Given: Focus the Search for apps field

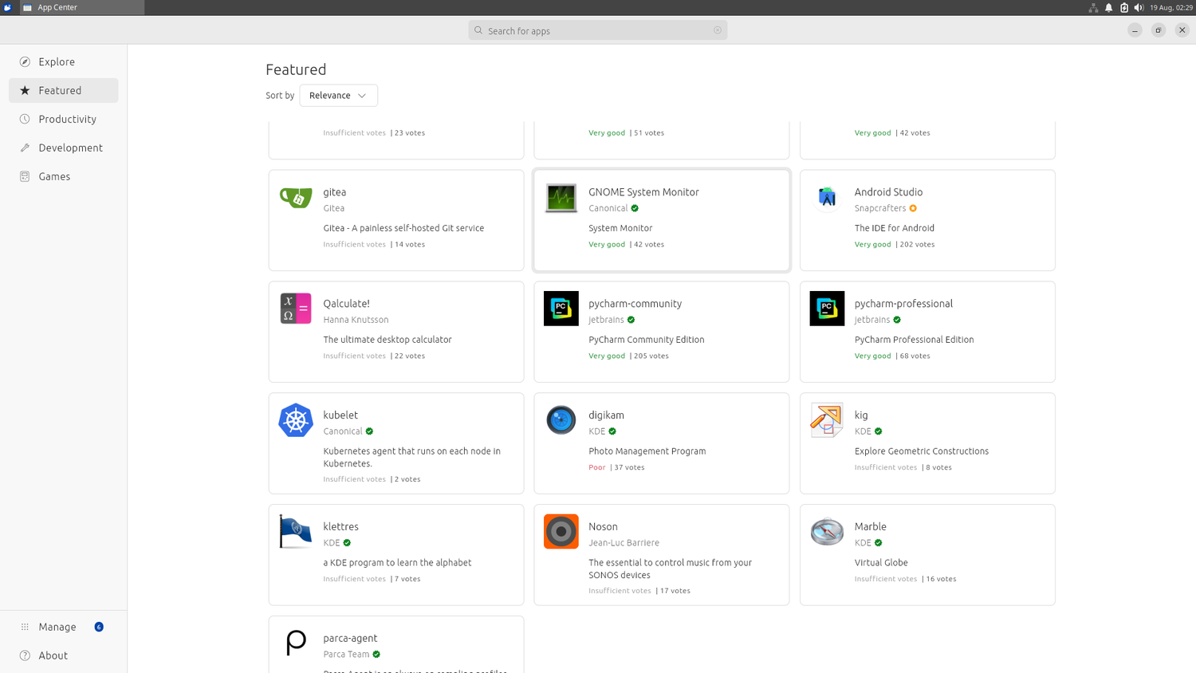Looking at the screenshot, I should coord(598,30).
